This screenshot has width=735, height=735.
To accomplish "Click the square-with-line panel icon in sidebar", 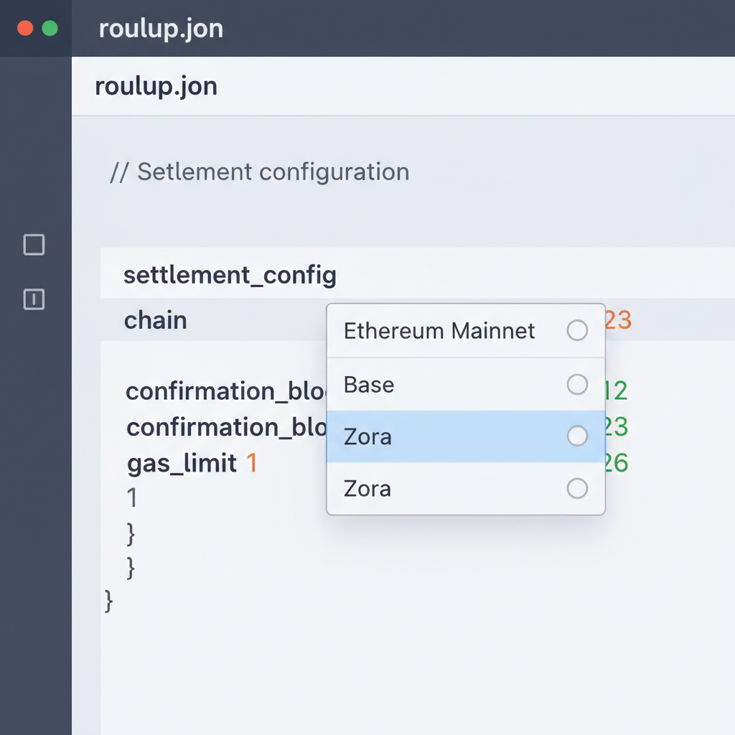I will [x=34, y=300].
